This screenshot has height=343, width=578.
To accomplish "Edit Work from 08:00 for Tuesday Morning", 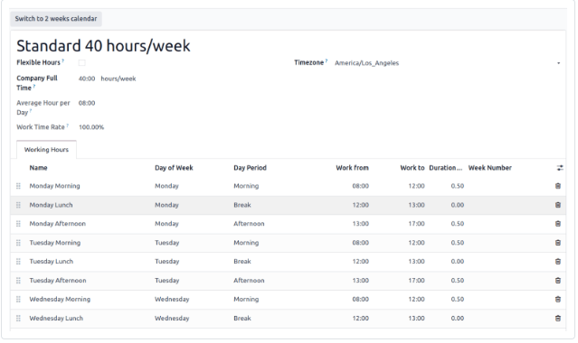I will click(361, 243).
